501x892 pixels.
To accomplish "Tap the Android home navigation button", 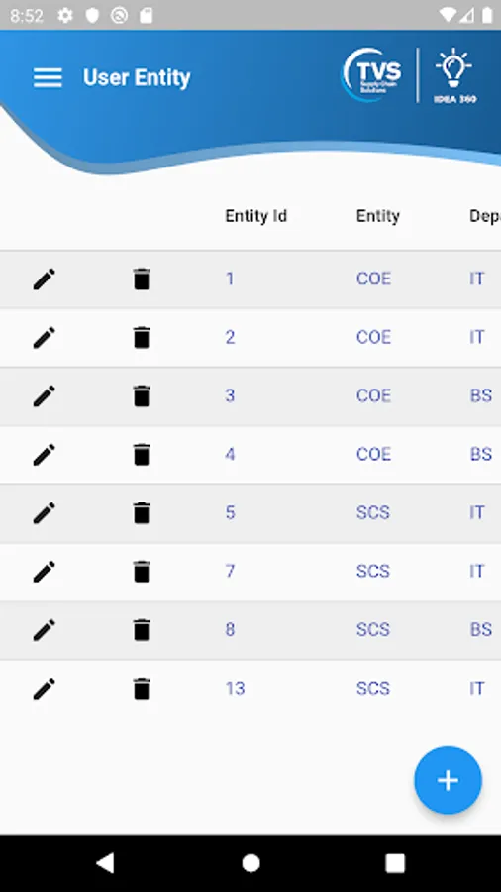I will click(250, 863).
